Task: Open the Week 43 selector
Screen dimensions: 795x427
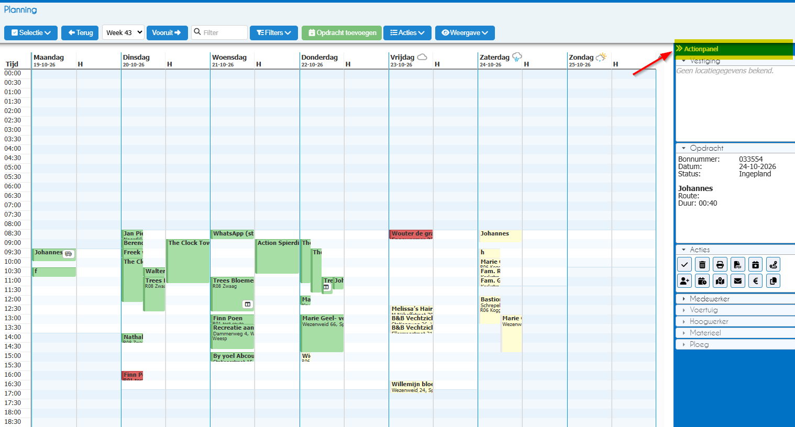Action: 123,32
